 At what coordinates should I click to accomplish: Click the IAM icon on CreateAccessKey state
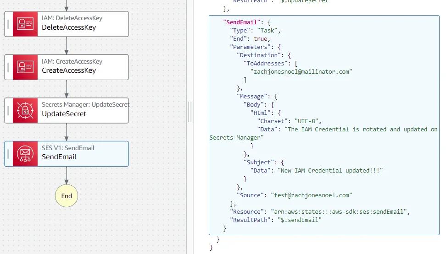click(x=25, y=67)
